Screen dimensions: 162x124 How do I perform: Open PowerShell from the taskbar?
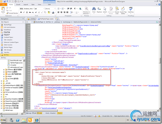18,120
